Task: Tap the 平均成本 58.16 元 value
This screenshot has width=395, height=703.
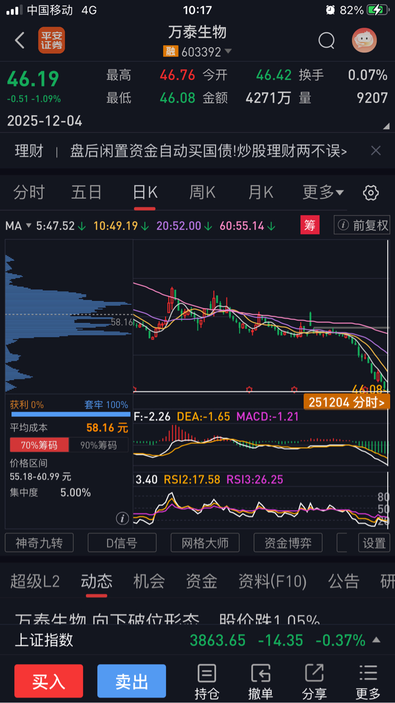Action: [107, 427]
